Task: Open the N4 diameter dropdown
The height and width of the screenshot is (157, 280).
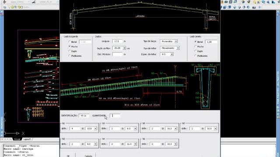Action: [x=135, y=144]
